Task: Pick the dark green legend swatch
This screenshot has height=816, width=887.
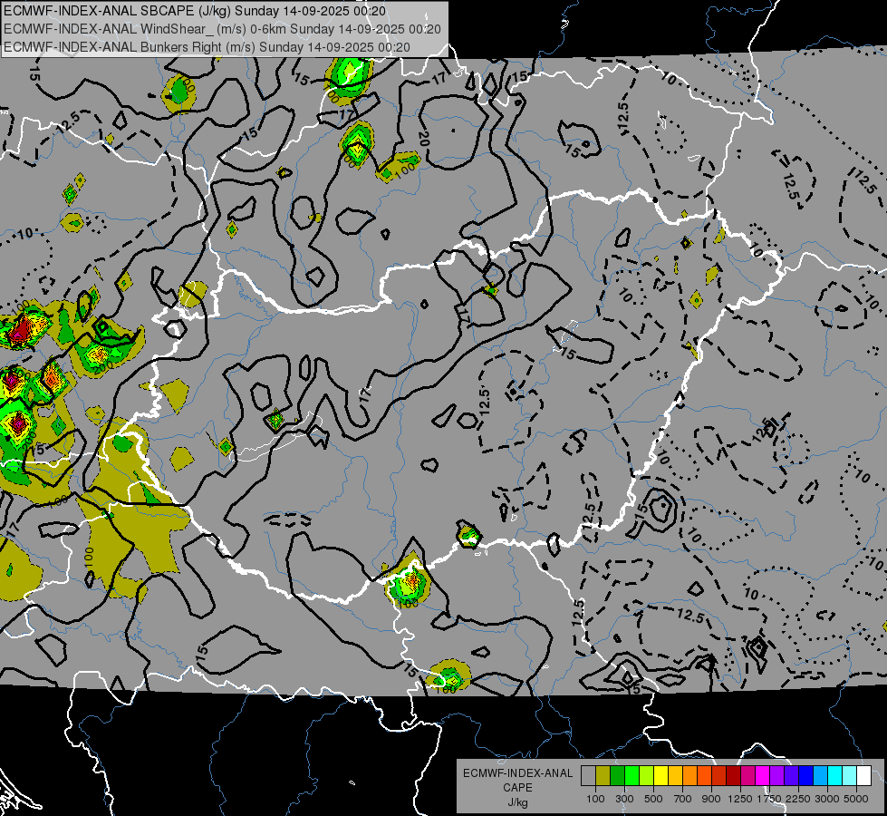Action: pyautogui.click(x=617, y=776)
